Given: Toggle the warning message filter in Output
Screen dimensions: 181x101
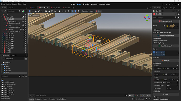Looking at the screenshot, I should [x=142, y=96].
